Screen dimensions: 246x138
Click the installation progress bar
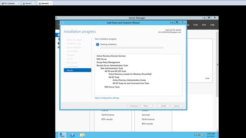click(x=132, y=48)
